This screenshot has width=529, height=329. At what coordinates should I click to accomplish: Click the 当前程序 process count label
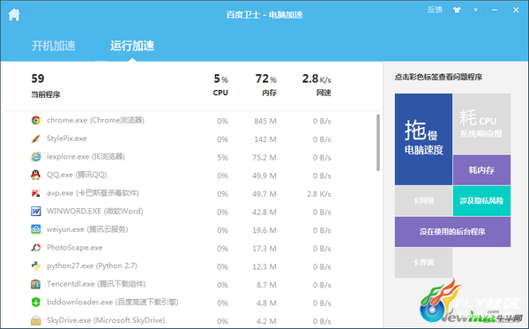coord(46,94)
